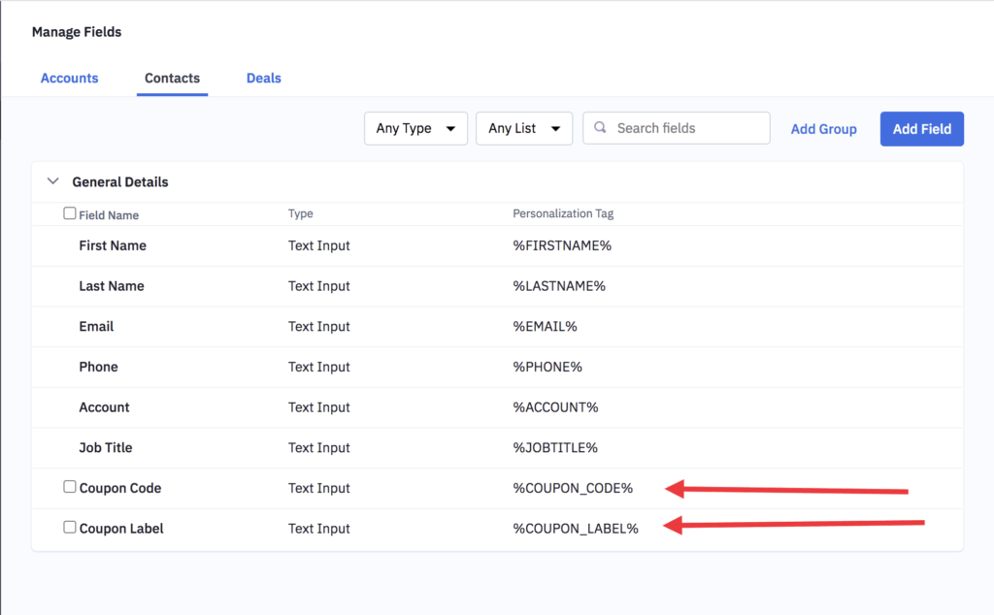The height and width of the screenshot is (615, 994).
Task: Click the Add Field button
Action: [921, 128]
